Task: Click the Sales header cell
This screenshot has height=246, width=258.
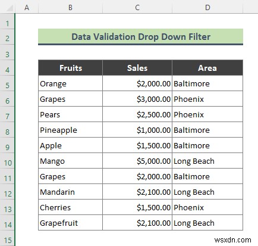Action: [137, 68]
